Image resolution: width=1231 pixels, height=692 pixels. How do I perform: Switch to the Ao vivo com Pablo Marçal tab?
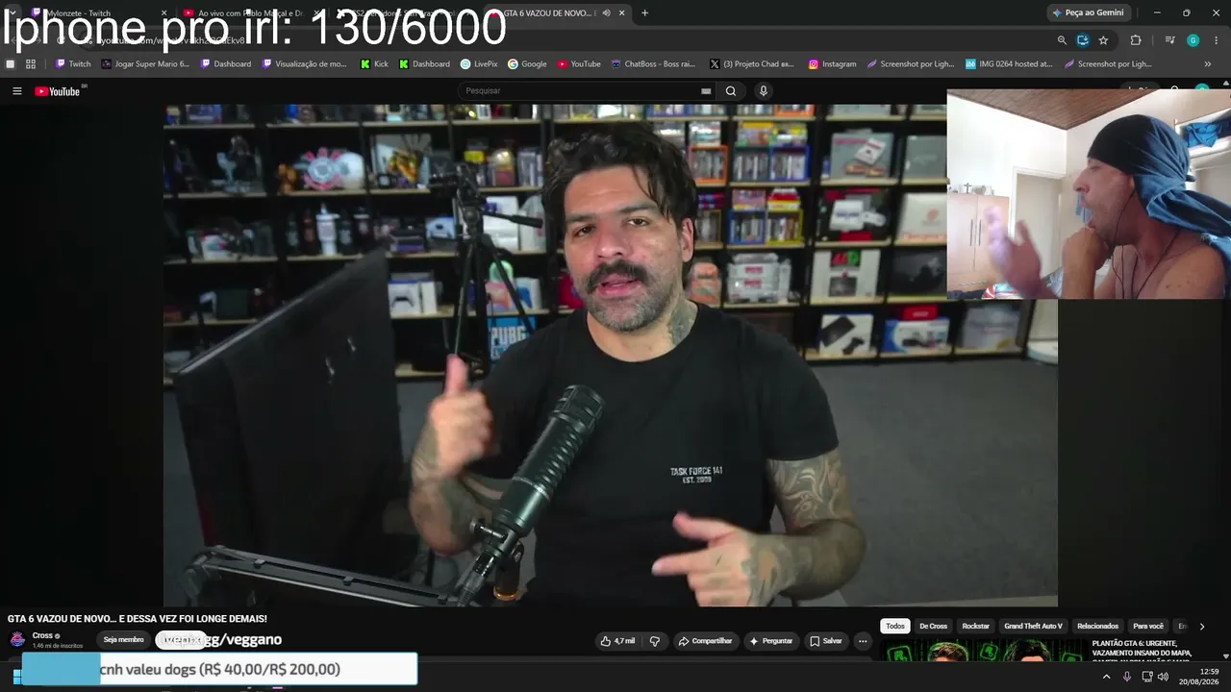[x=248, y=13]
